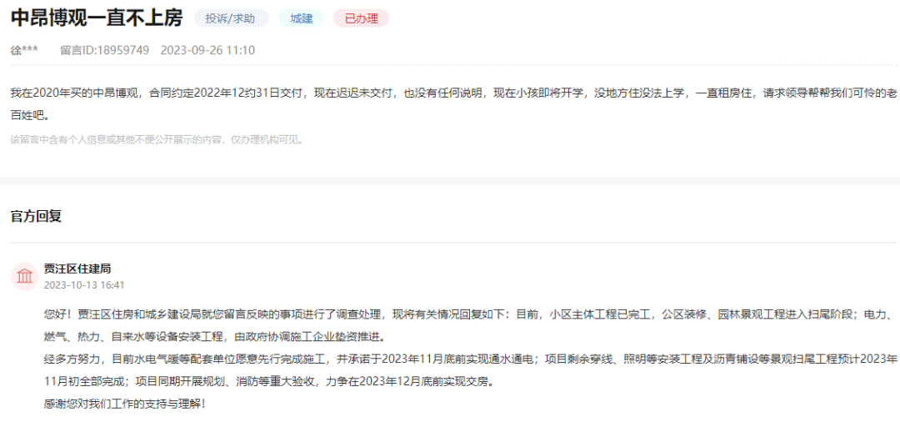Click the 城建 category tag
Viewport: 900px width, 422px height.
302,18
